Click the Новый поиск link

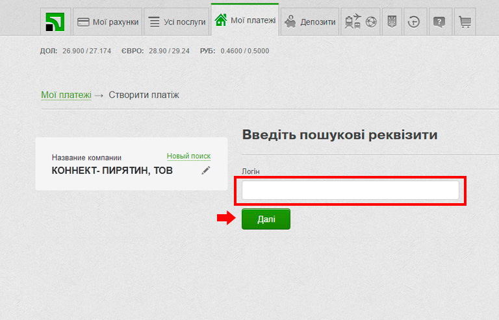pyautogui.click(x=188, y=156)
